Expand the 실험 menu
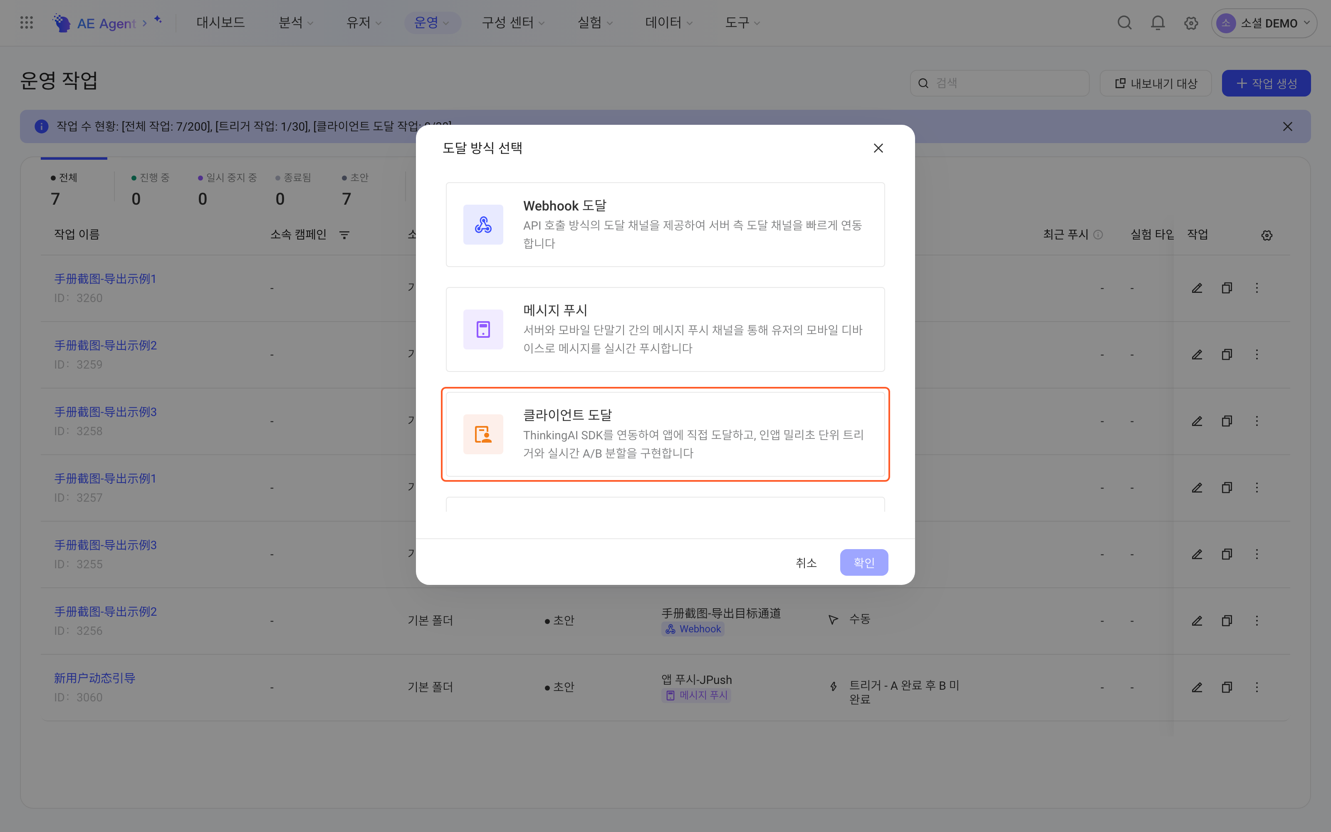 (594, 22)
